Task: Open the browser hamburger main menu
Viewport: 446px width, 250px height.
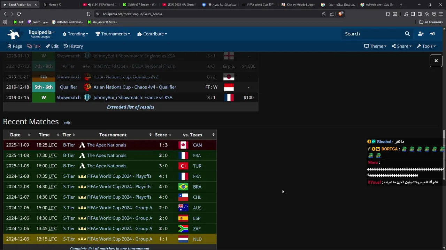Action: pos(441,14)
